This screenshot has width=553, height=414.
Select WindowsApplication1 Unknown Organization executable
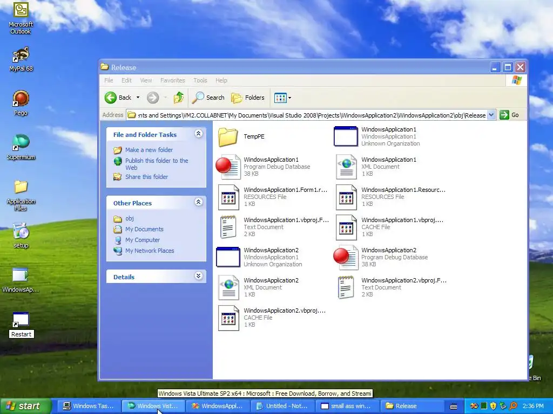click(x=376, y=136)
